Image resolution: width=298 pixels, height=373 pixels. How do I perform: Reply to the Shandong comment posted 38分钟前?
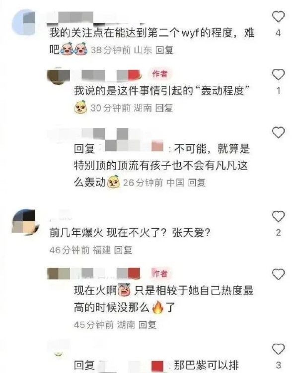point(164,50)
